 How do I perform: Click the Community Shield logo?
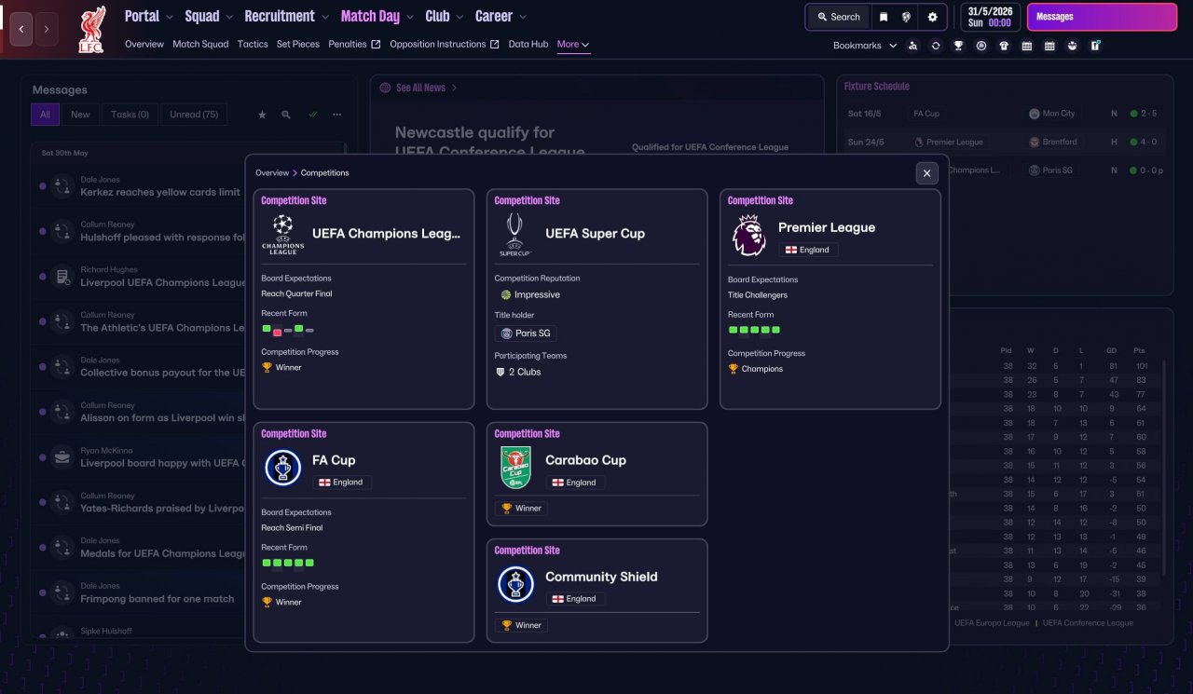coord(515,584)
